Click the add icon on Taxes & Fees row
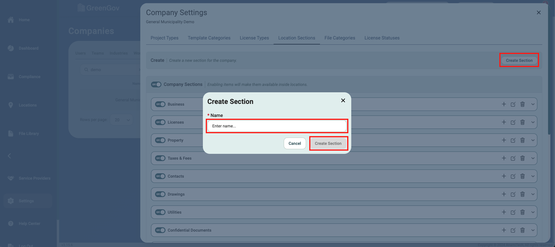The height and width of the screenshot is (247, 555). (x=504, y=158)
